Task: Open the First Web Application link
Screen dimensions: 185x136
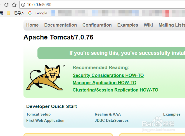Action: pos(45,120)
